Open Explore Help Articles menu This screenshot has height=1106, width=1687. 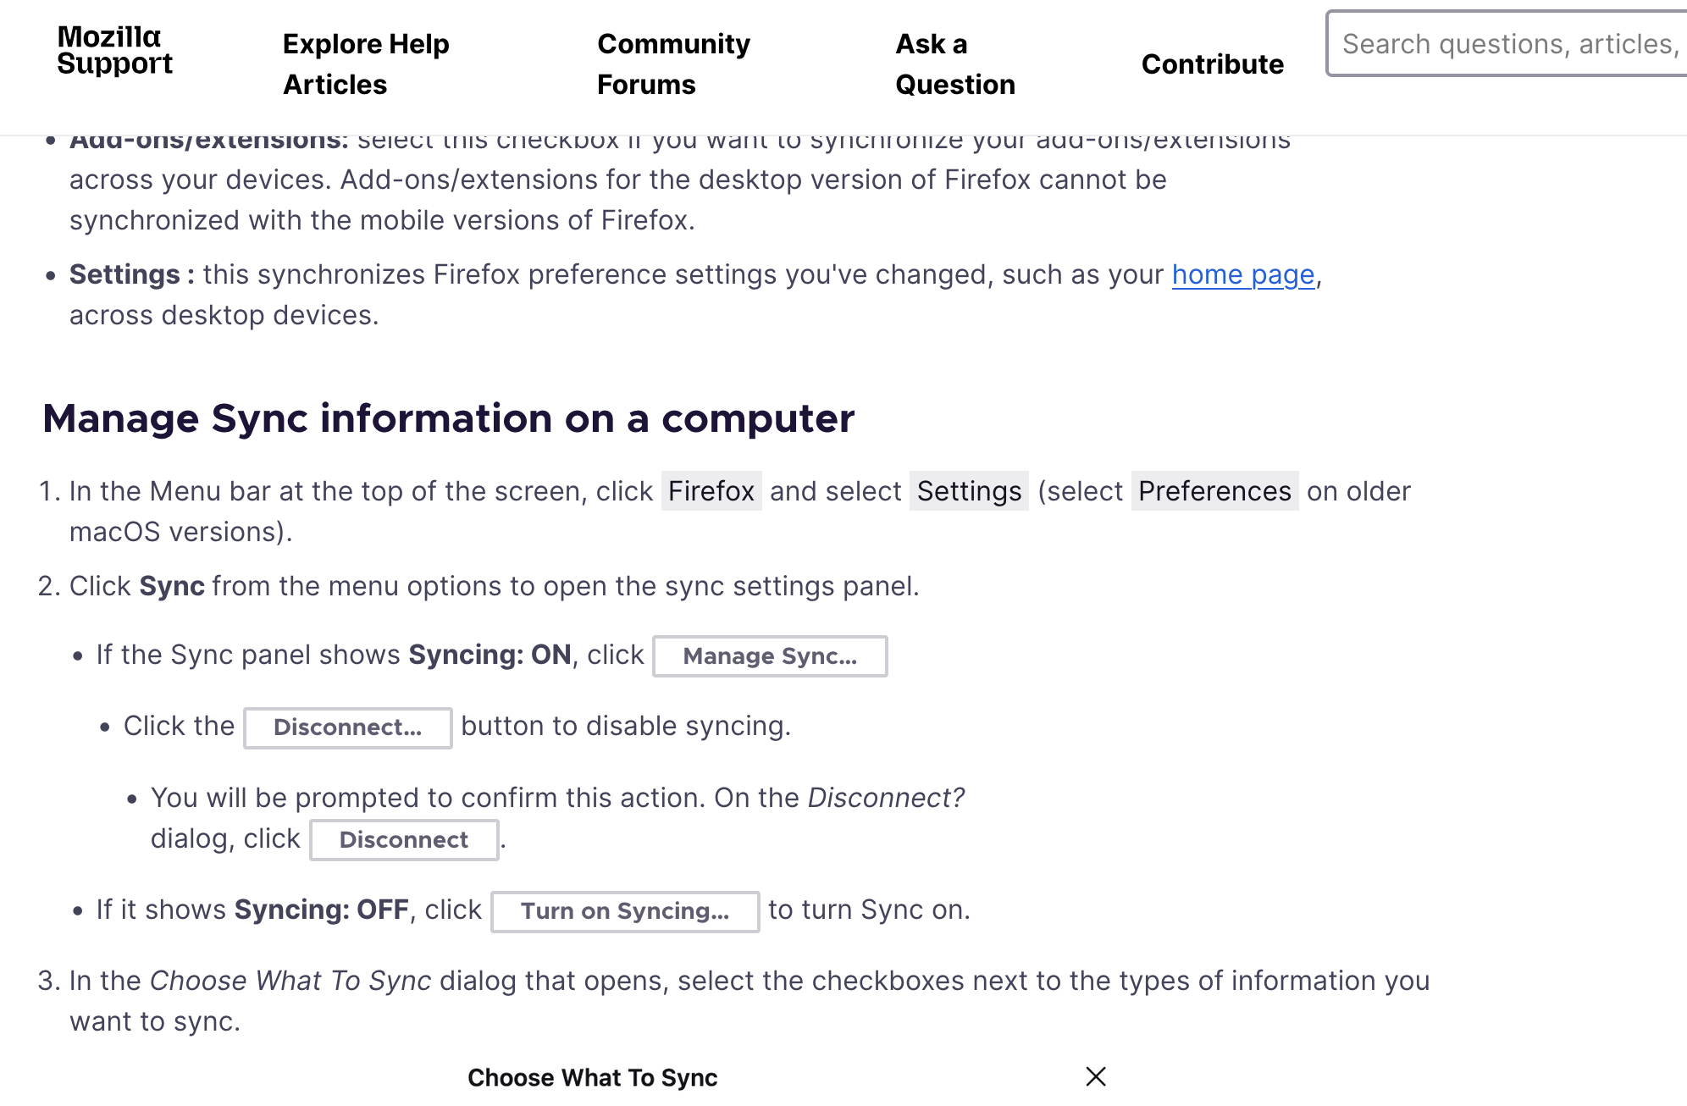click(x=366, y=64)
